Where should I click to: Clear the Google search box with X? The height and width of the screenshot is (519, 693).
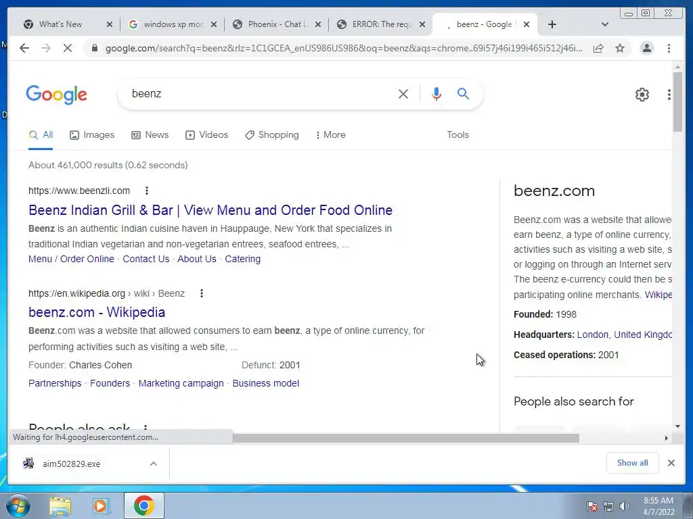point(403,93)
